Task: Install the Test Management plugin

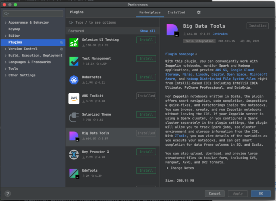Action: pyautogui.click(x=146, y=58)
